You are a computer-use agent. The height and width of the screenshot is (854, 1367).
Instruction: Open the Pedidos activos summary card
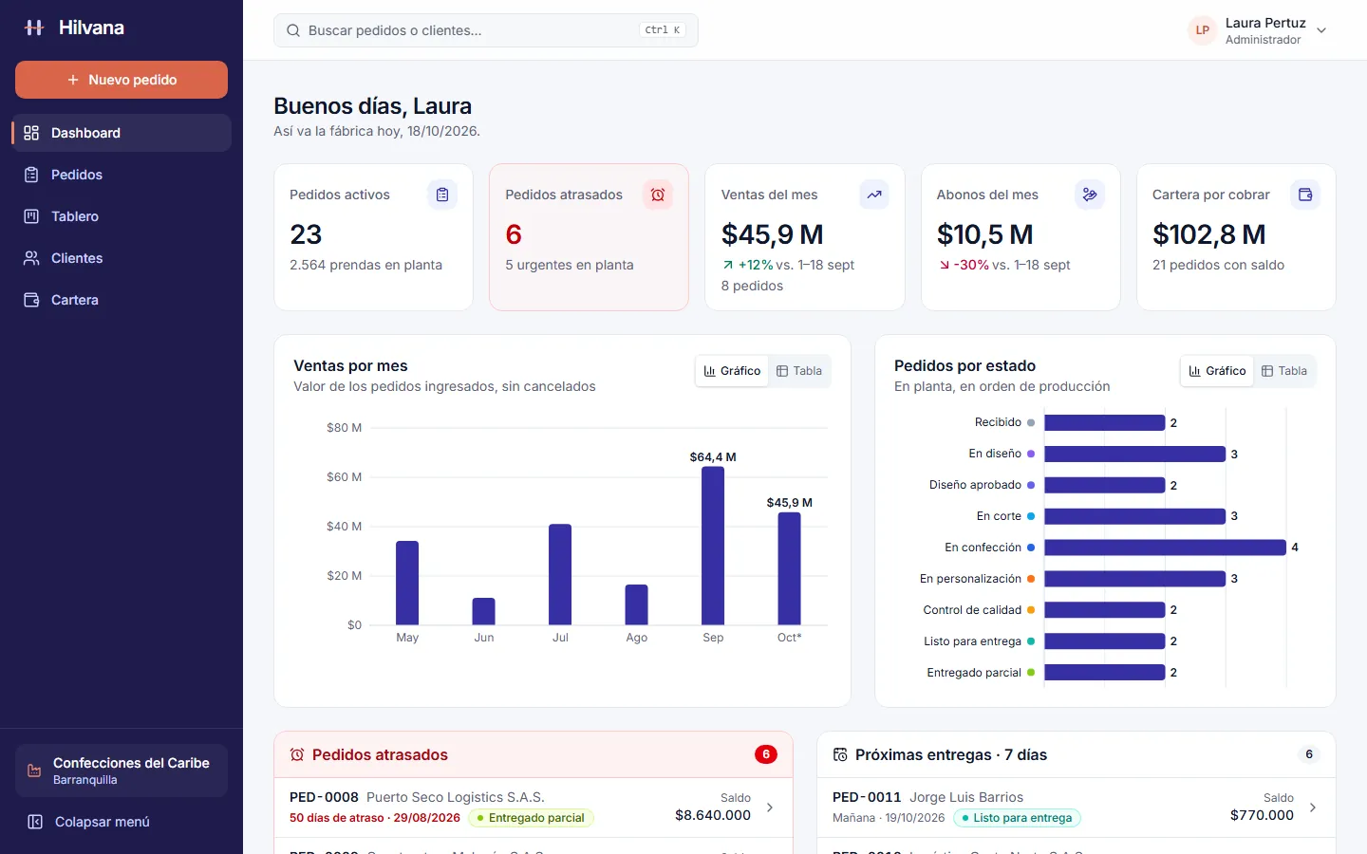click(373, 237)
